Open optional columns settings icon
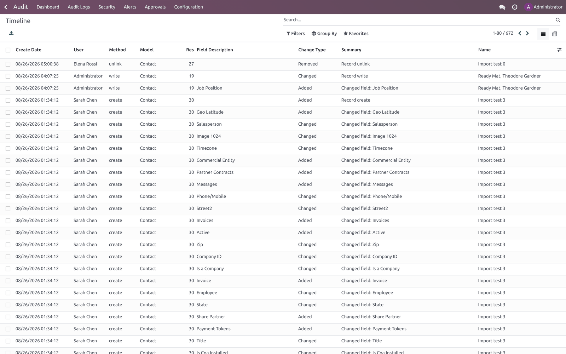Image resolution: width=566 pixels, height=354 pixels. (559, 50)
